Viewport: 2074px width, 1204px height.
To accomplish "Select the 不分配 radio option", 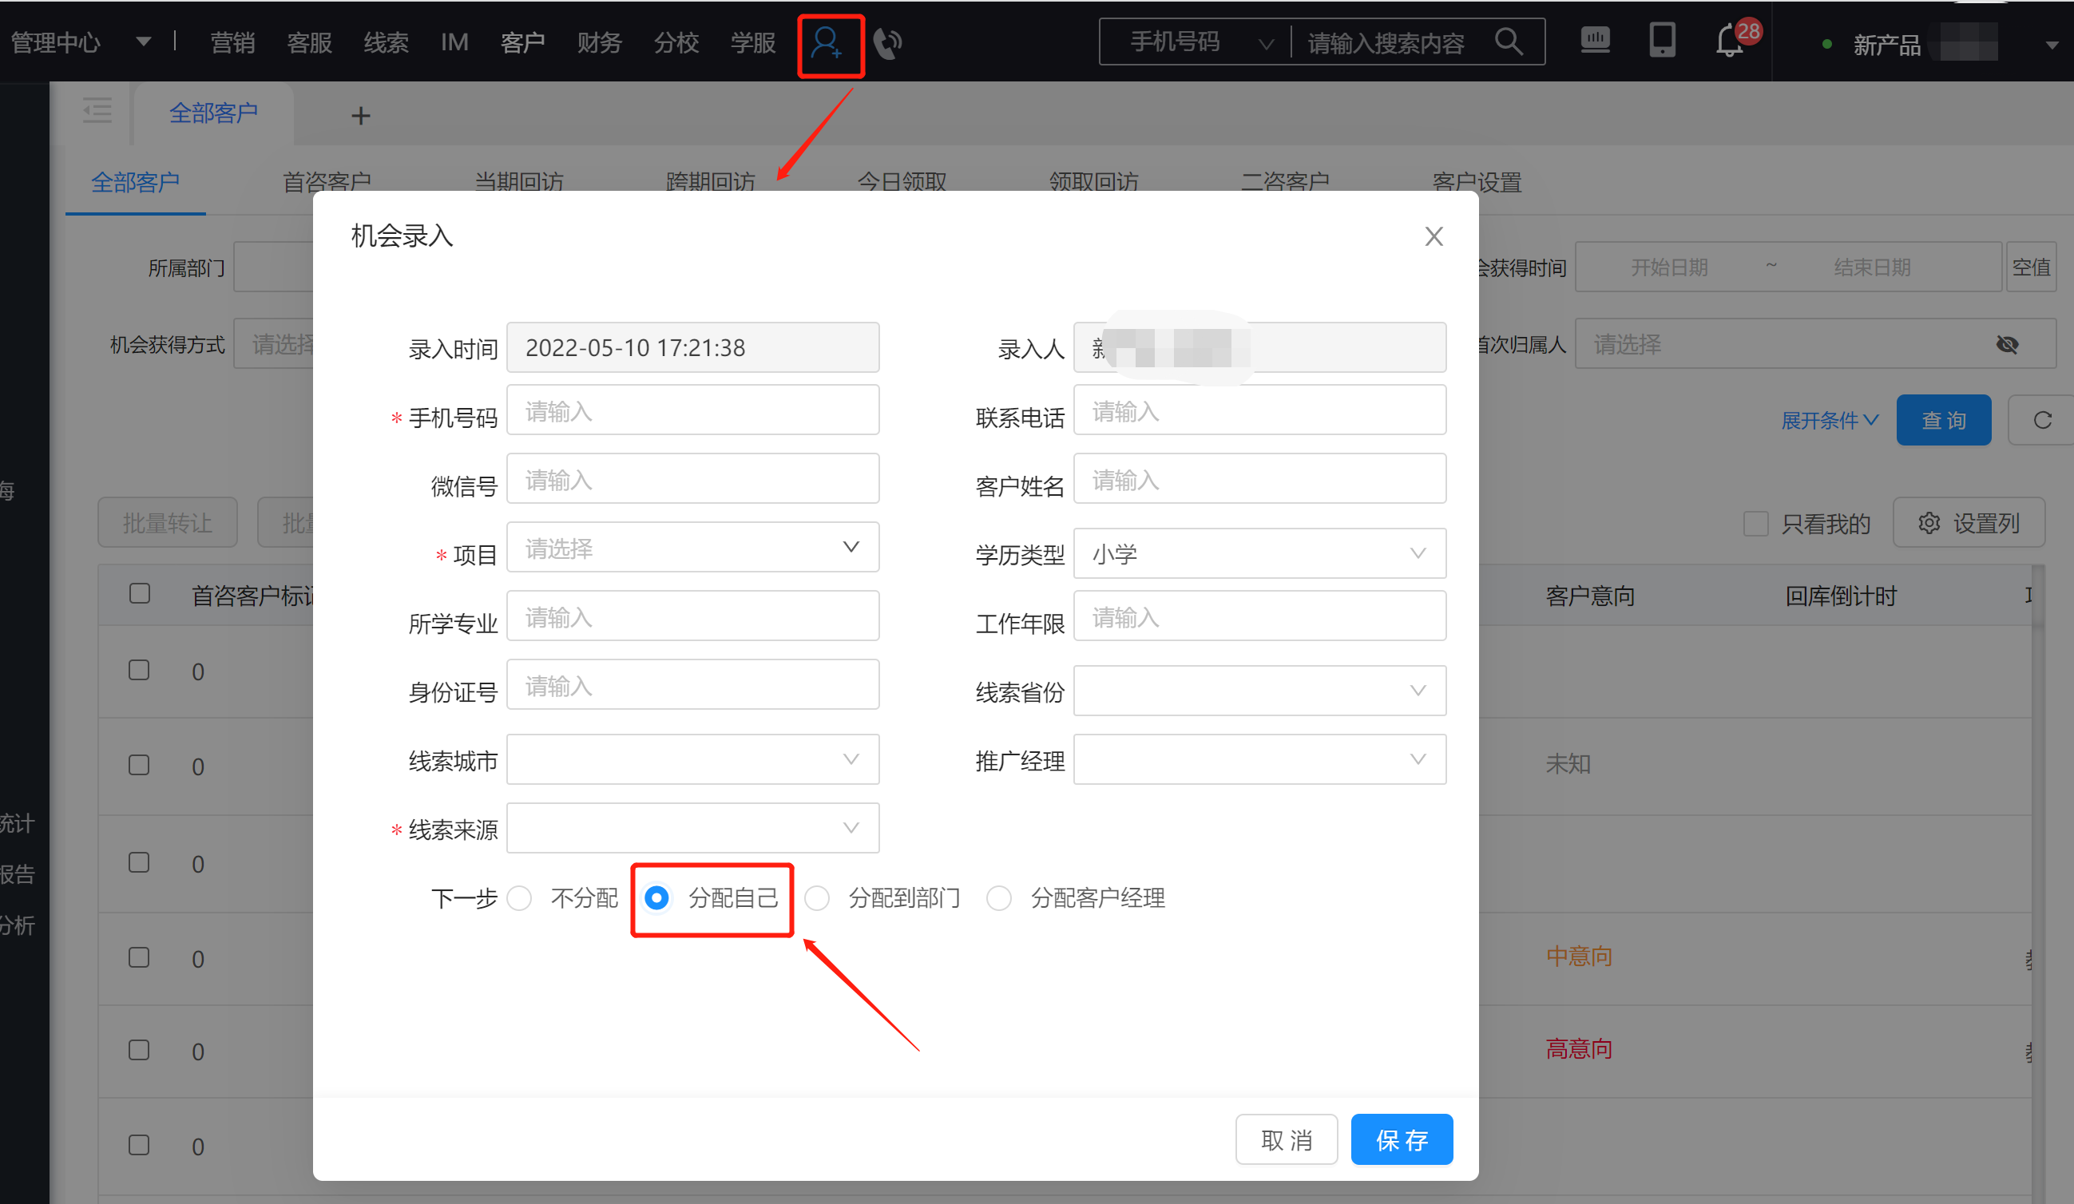I will [x=519, y=898].
